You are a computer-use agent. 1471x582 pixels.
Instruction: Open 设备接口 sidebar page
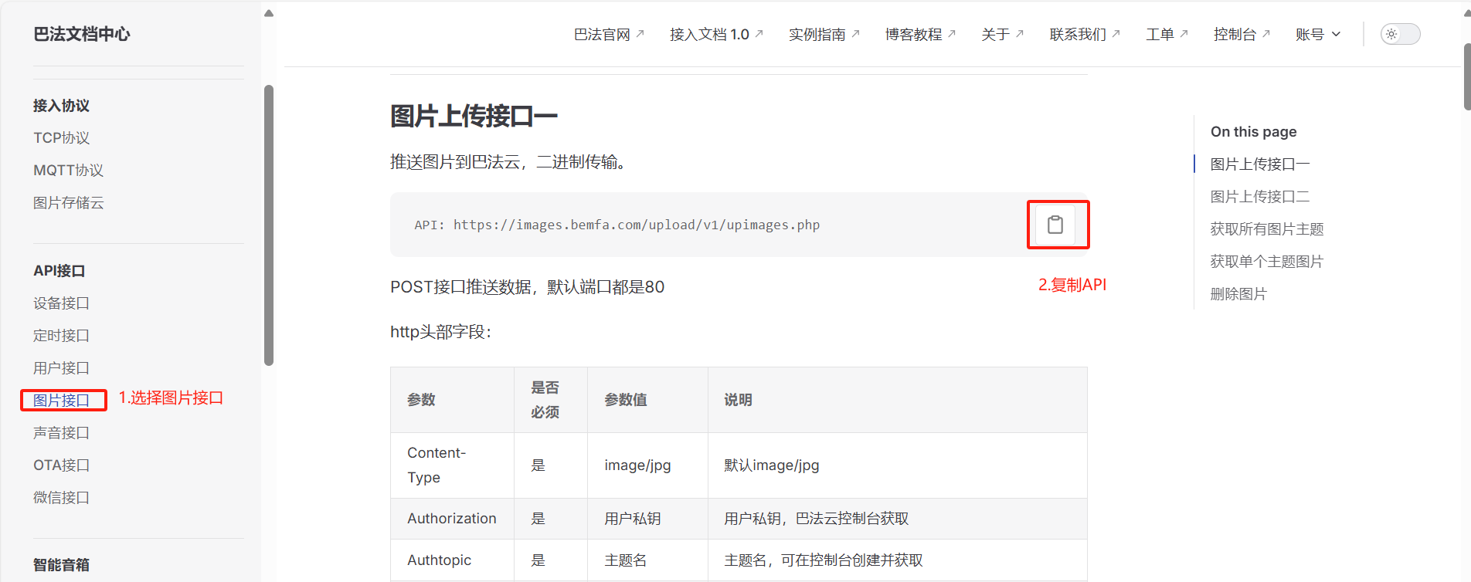pos(62,303)
